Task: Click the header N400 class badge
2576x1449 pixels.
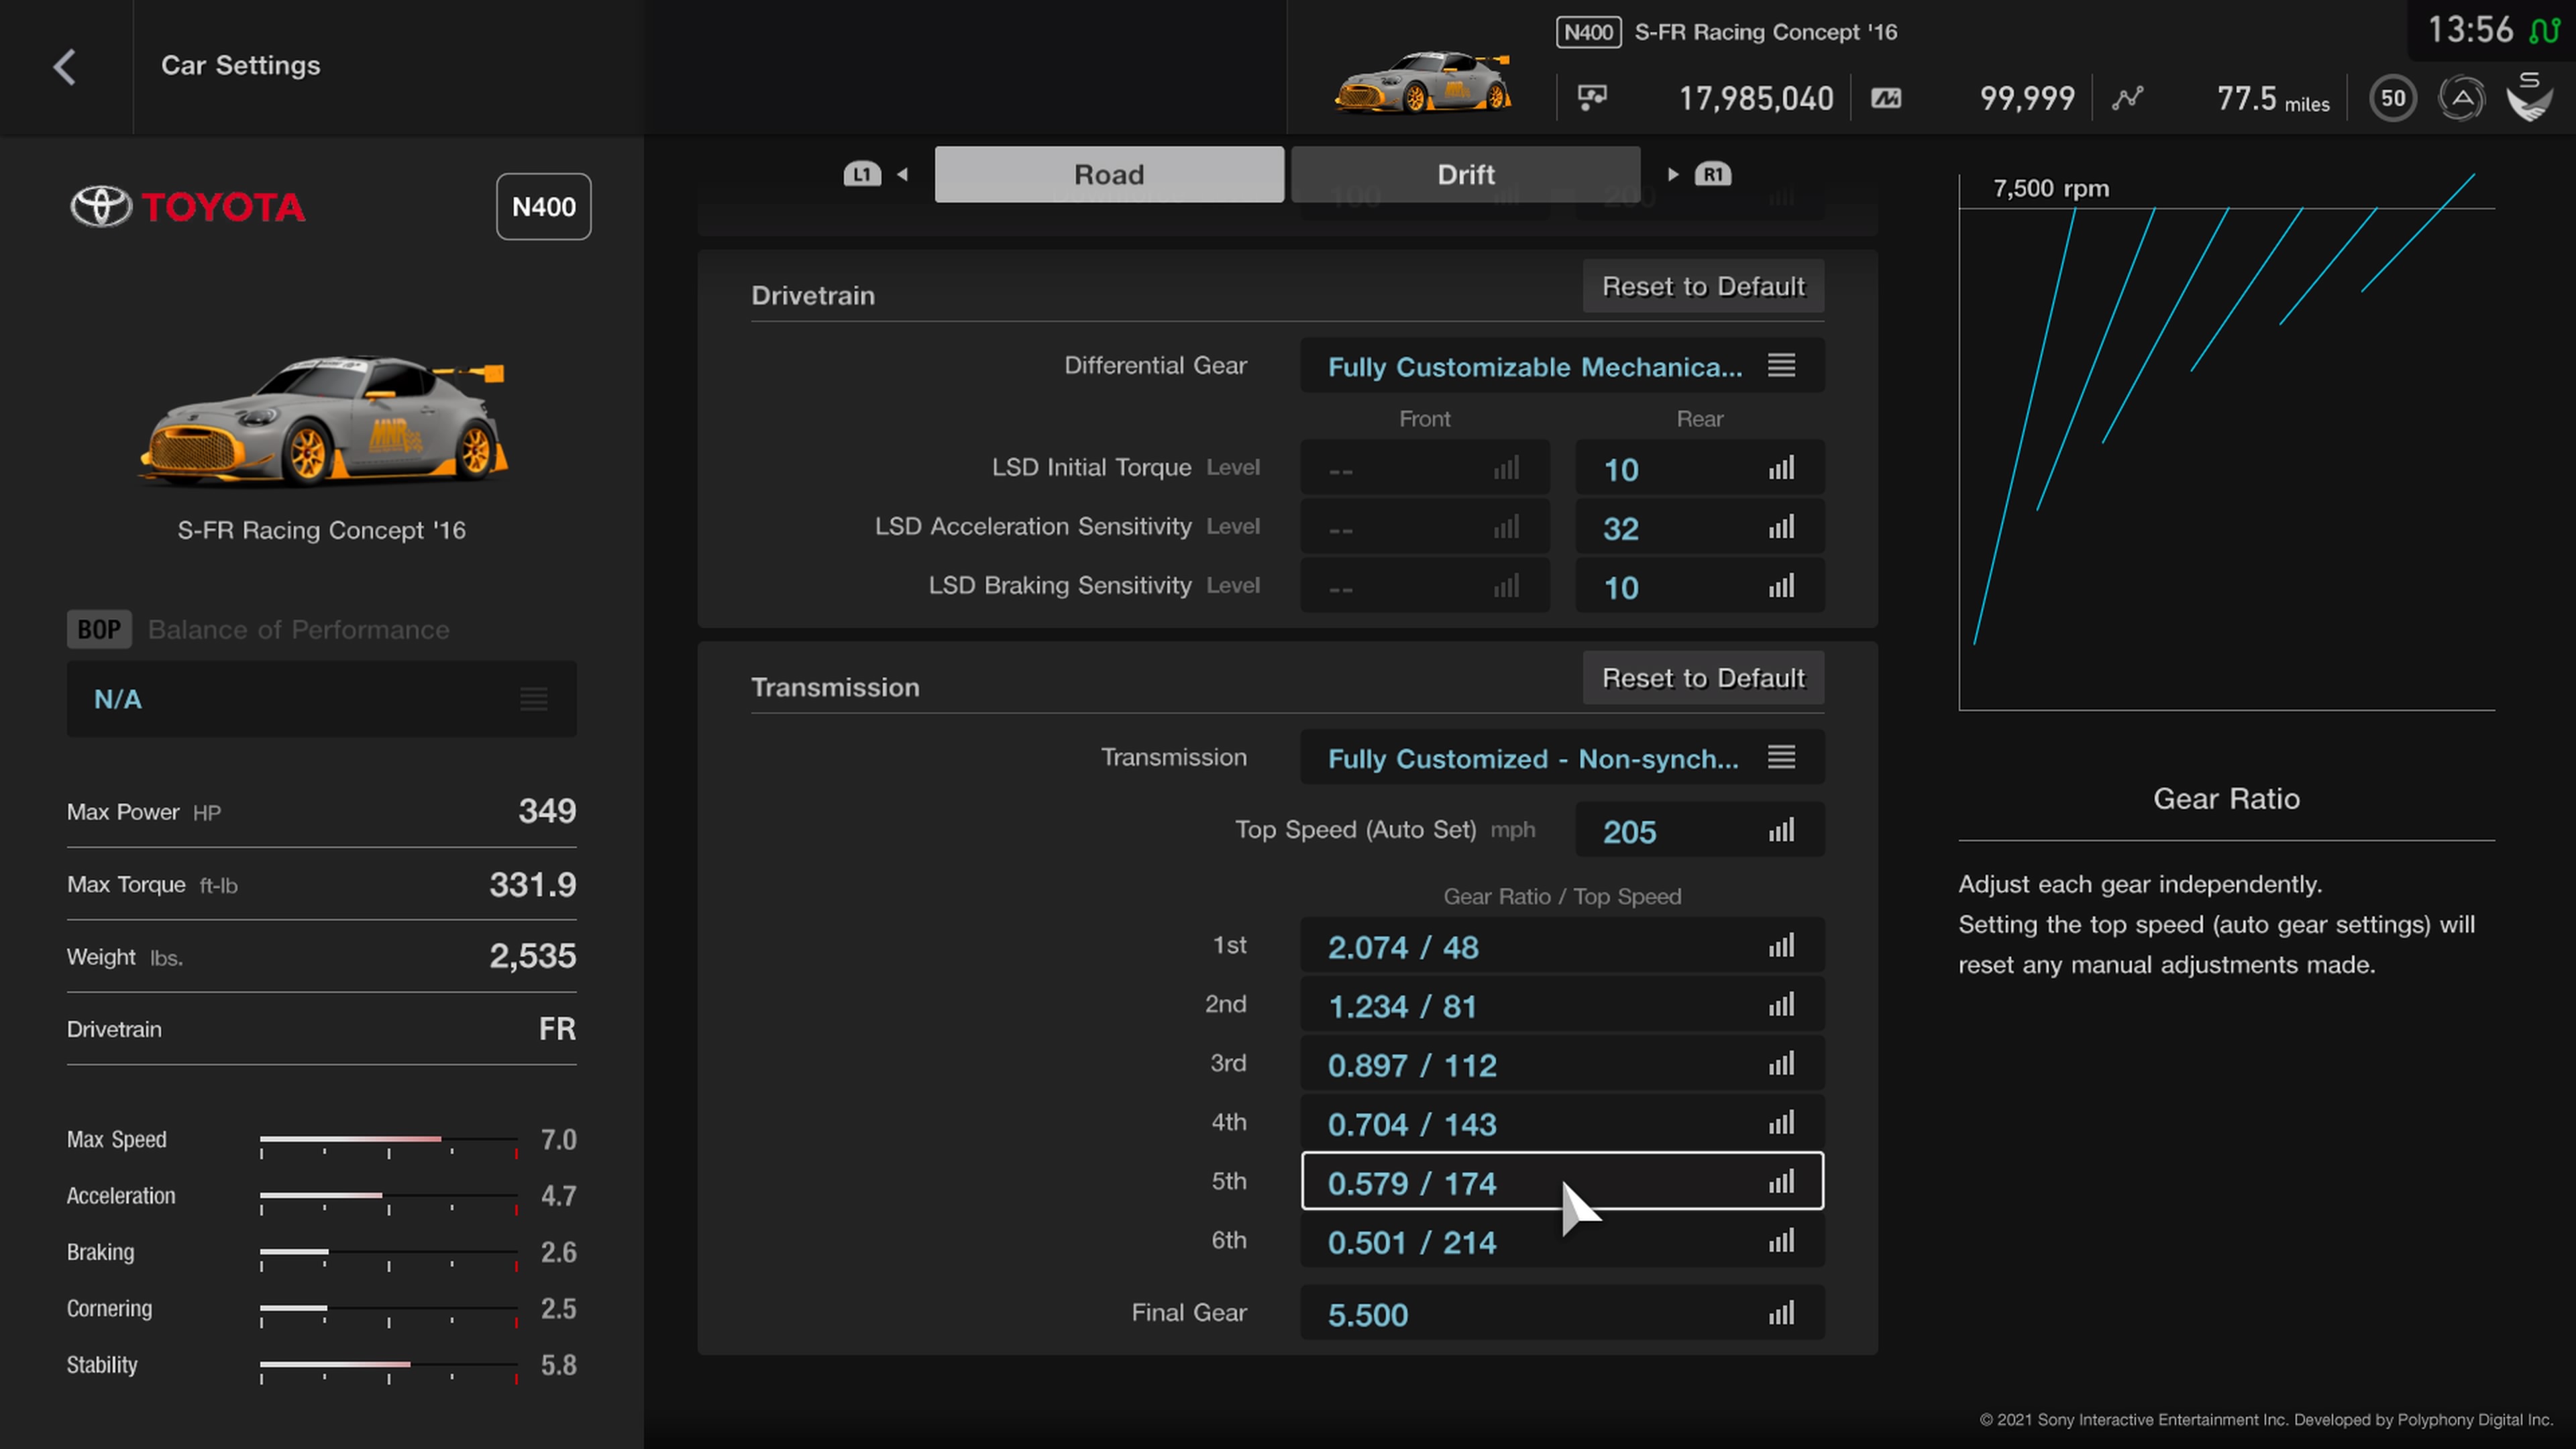Action: click(1588, 32)
